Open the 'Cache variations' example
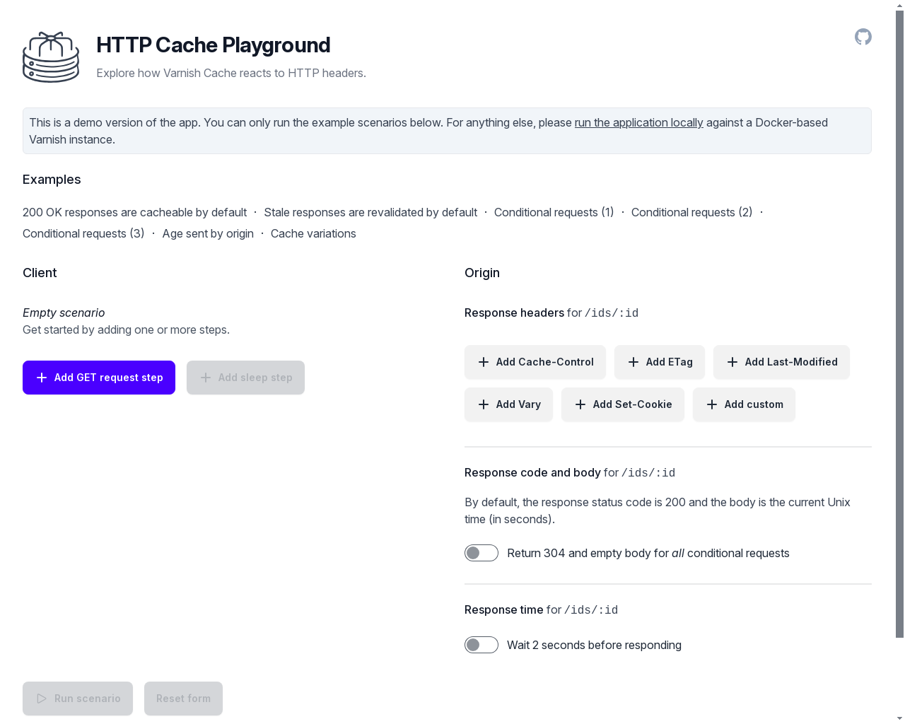The image size is (905, 724). pos(313,233)
